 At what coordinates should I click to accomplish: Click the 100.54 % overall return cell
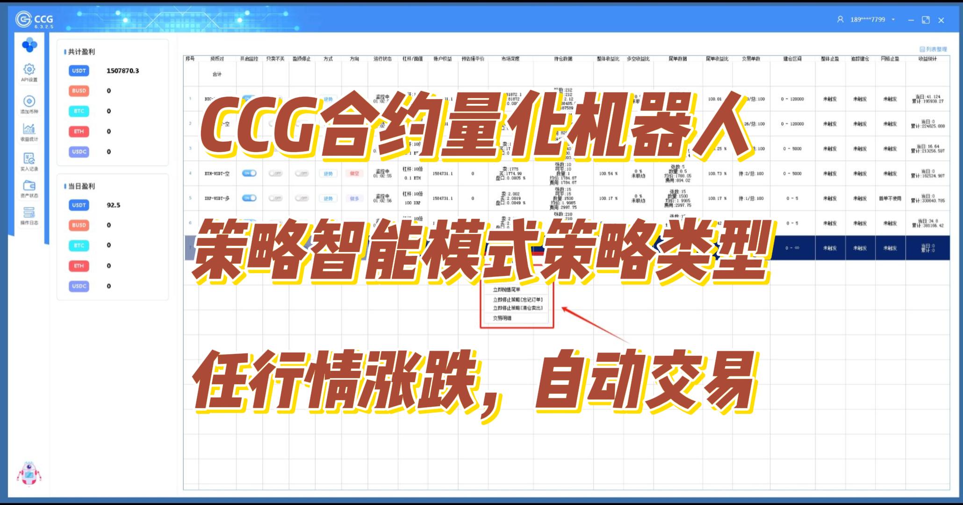(x=608, y=173)
